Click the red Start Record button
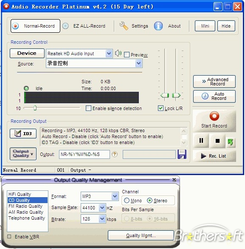 point(214,121)
